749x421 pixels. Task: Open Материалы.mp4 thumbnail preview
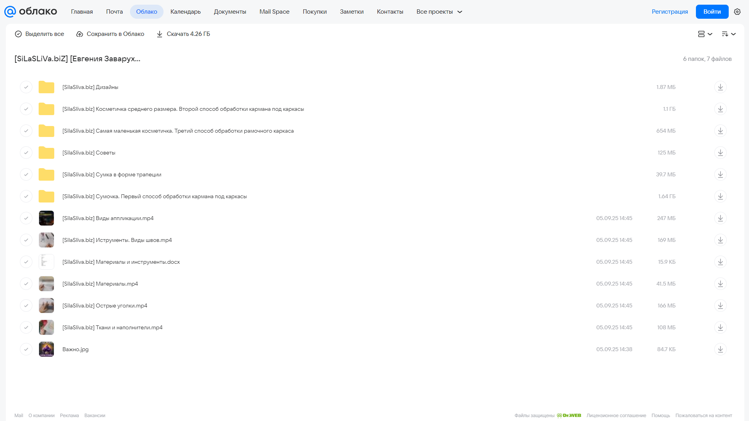click(x=46, y=284)
